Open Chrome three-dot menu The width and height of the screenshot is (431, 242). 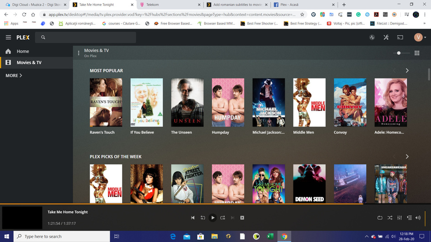tap(425, 15)
